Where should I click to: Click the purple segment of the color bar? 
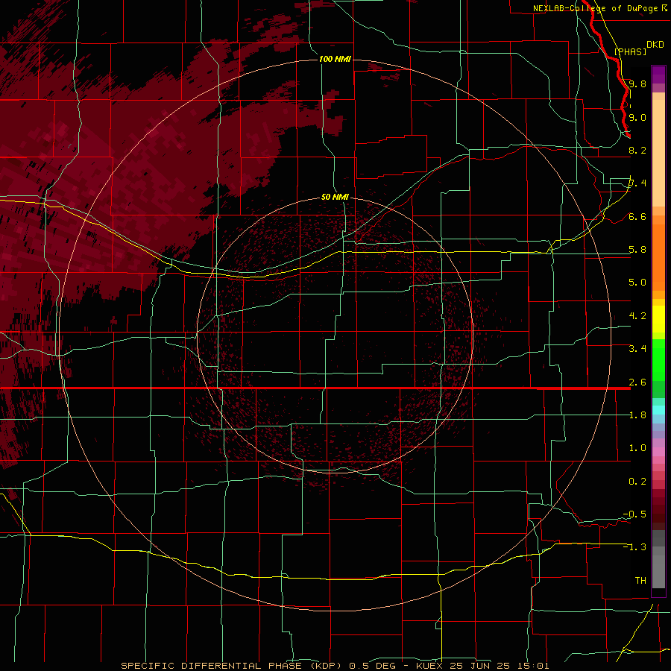tap(658, 75)
